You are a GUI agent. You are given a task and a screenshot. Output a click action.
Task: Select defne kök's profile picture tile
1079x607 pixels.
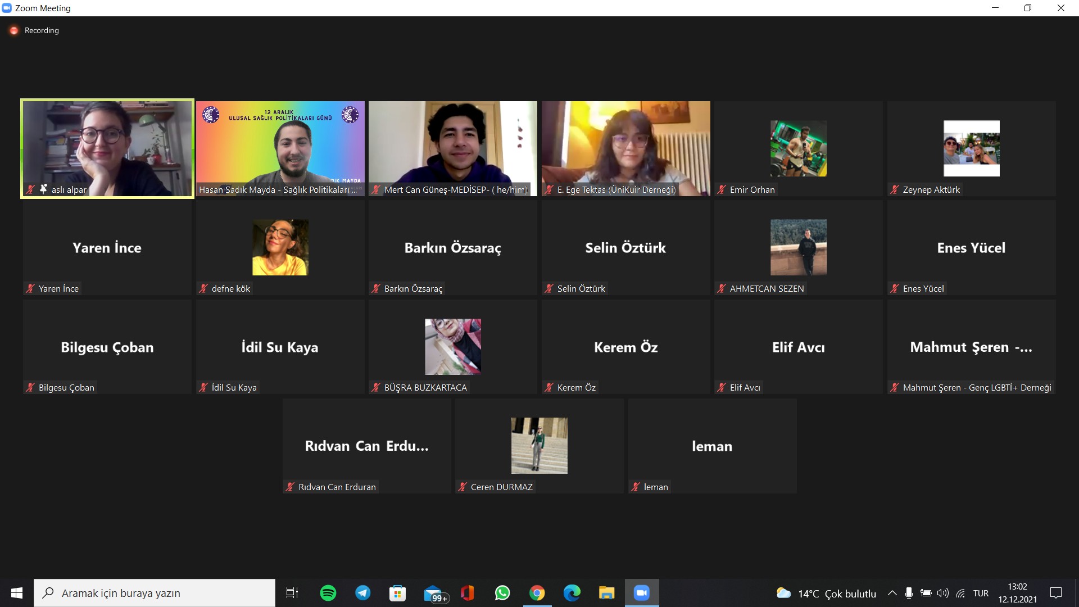pos(280,247)
